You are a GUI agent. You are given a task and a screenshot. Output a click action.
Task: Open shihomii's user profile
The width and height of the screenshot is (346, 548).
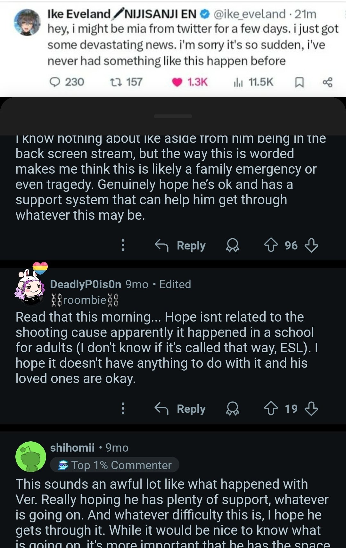point(72,448)
